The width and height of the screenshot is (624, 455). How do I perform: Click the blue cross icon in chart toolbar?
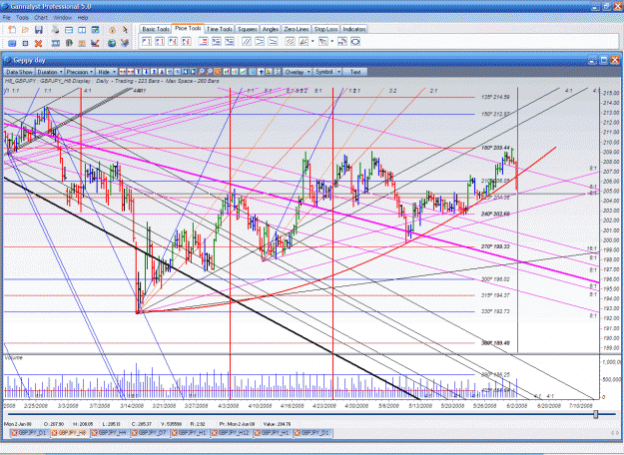point(261,72)
